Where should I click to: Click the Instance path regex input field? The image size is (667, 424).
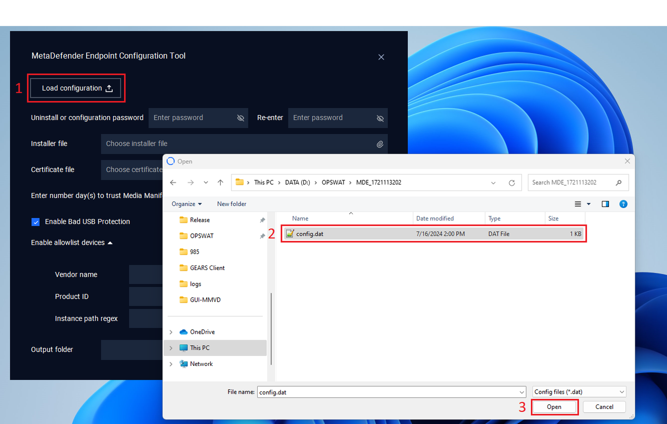pos(146,319)
